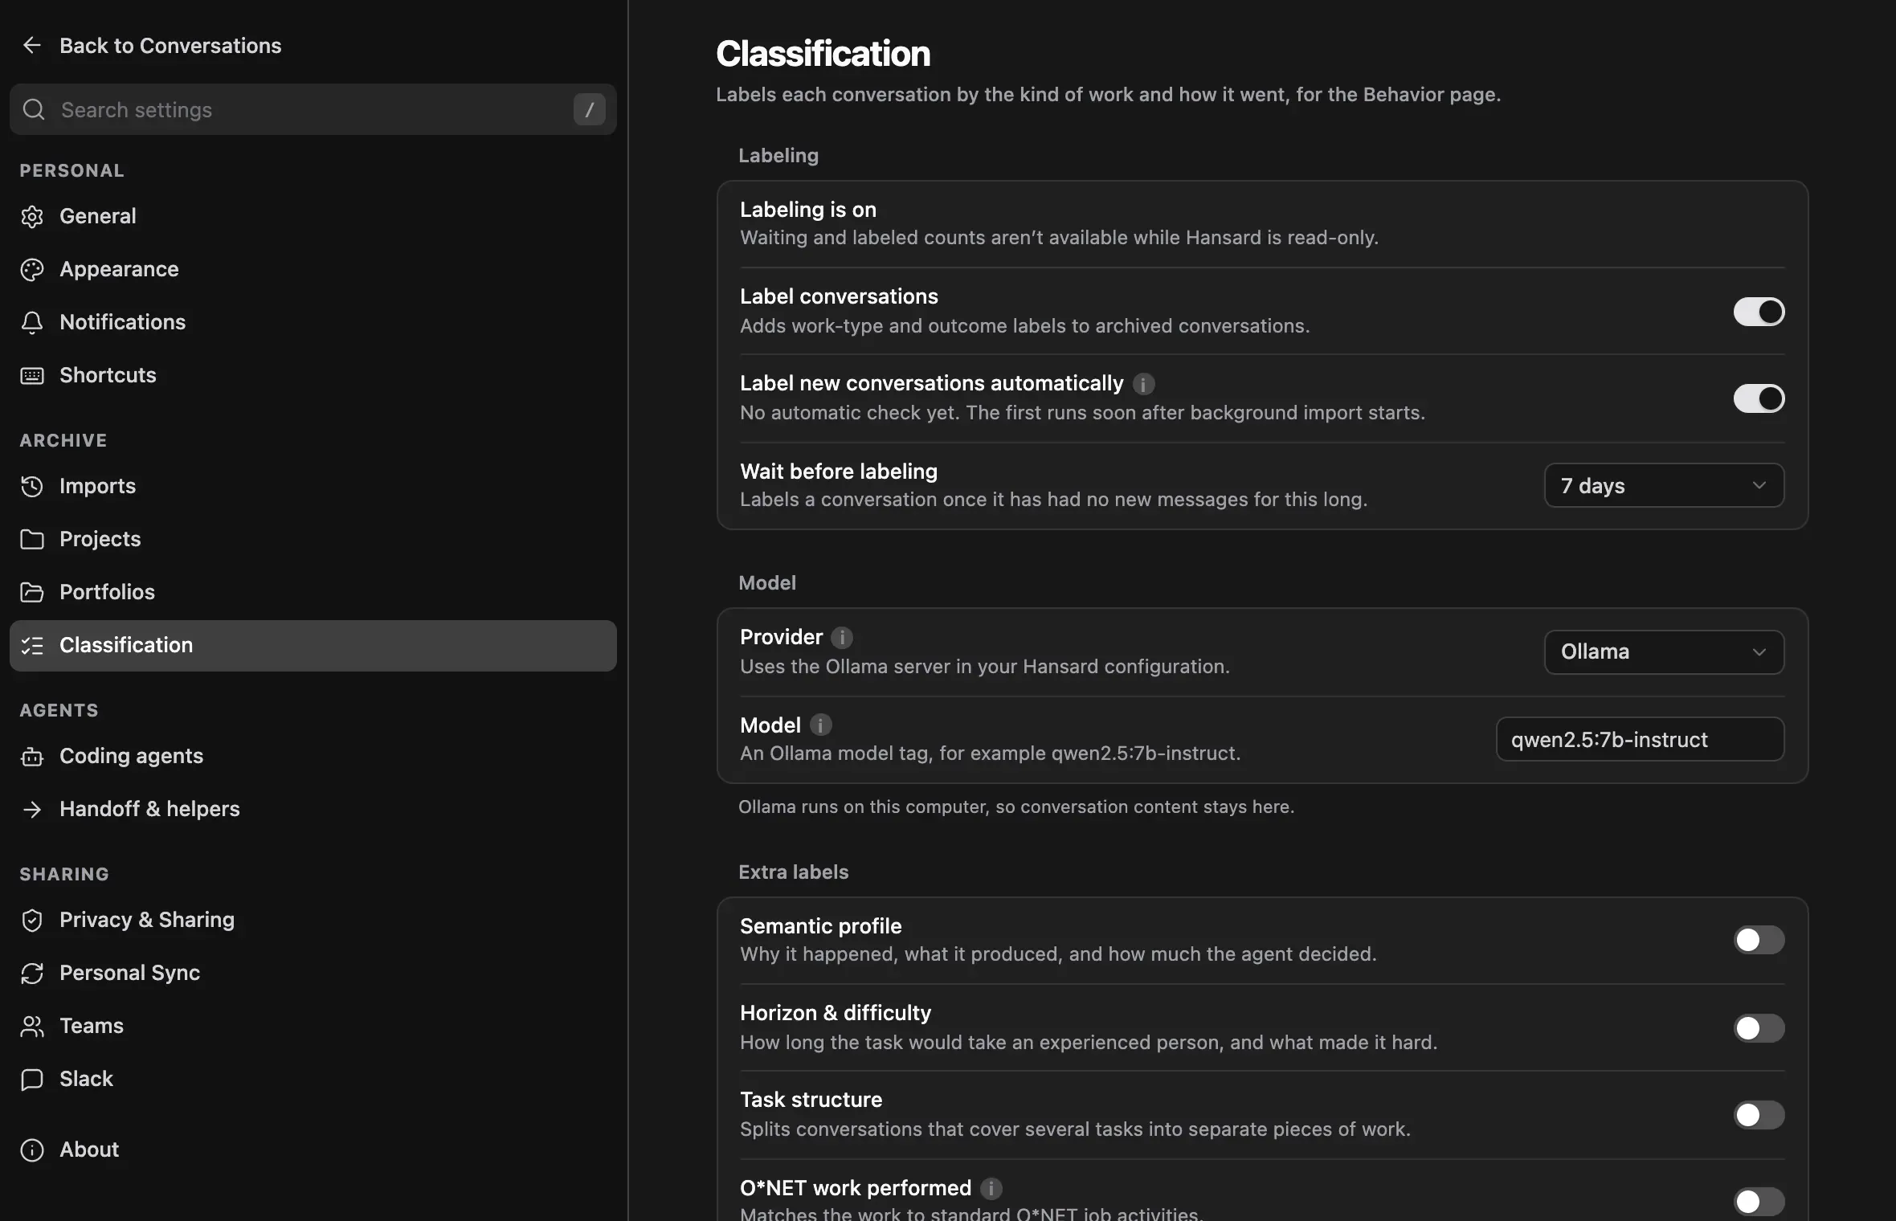Click the Imports history icon

[32, 486]
